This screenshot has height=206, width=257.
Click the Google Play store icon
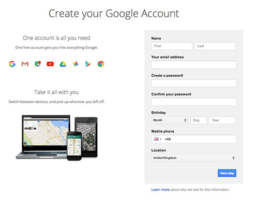88,64
